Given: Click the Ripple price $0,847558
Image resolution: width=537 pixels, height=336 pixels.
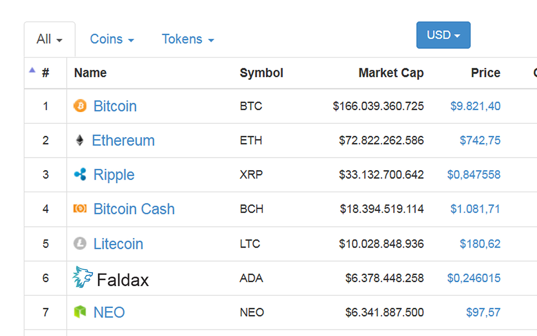Looking at the screenshot, I should pyautogui.click(x=474, y=175).
